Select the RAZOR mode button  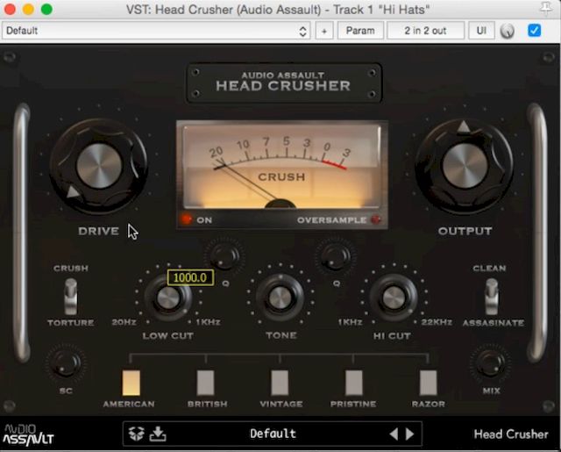pyautogui.click(x=429, y=383)
